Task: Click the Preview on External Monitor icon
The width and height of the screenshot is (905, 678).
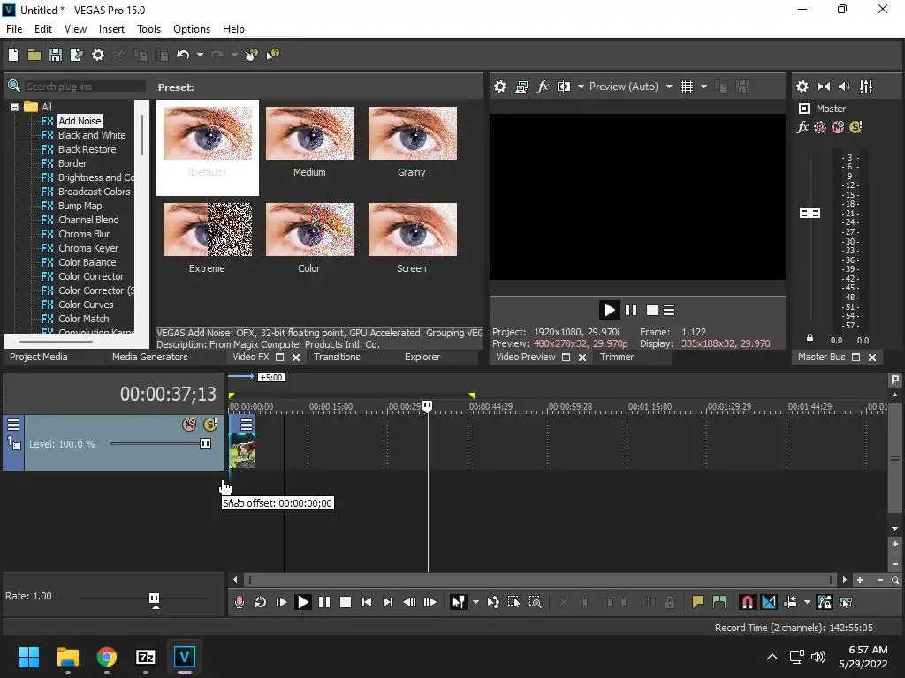Action: 521,87
